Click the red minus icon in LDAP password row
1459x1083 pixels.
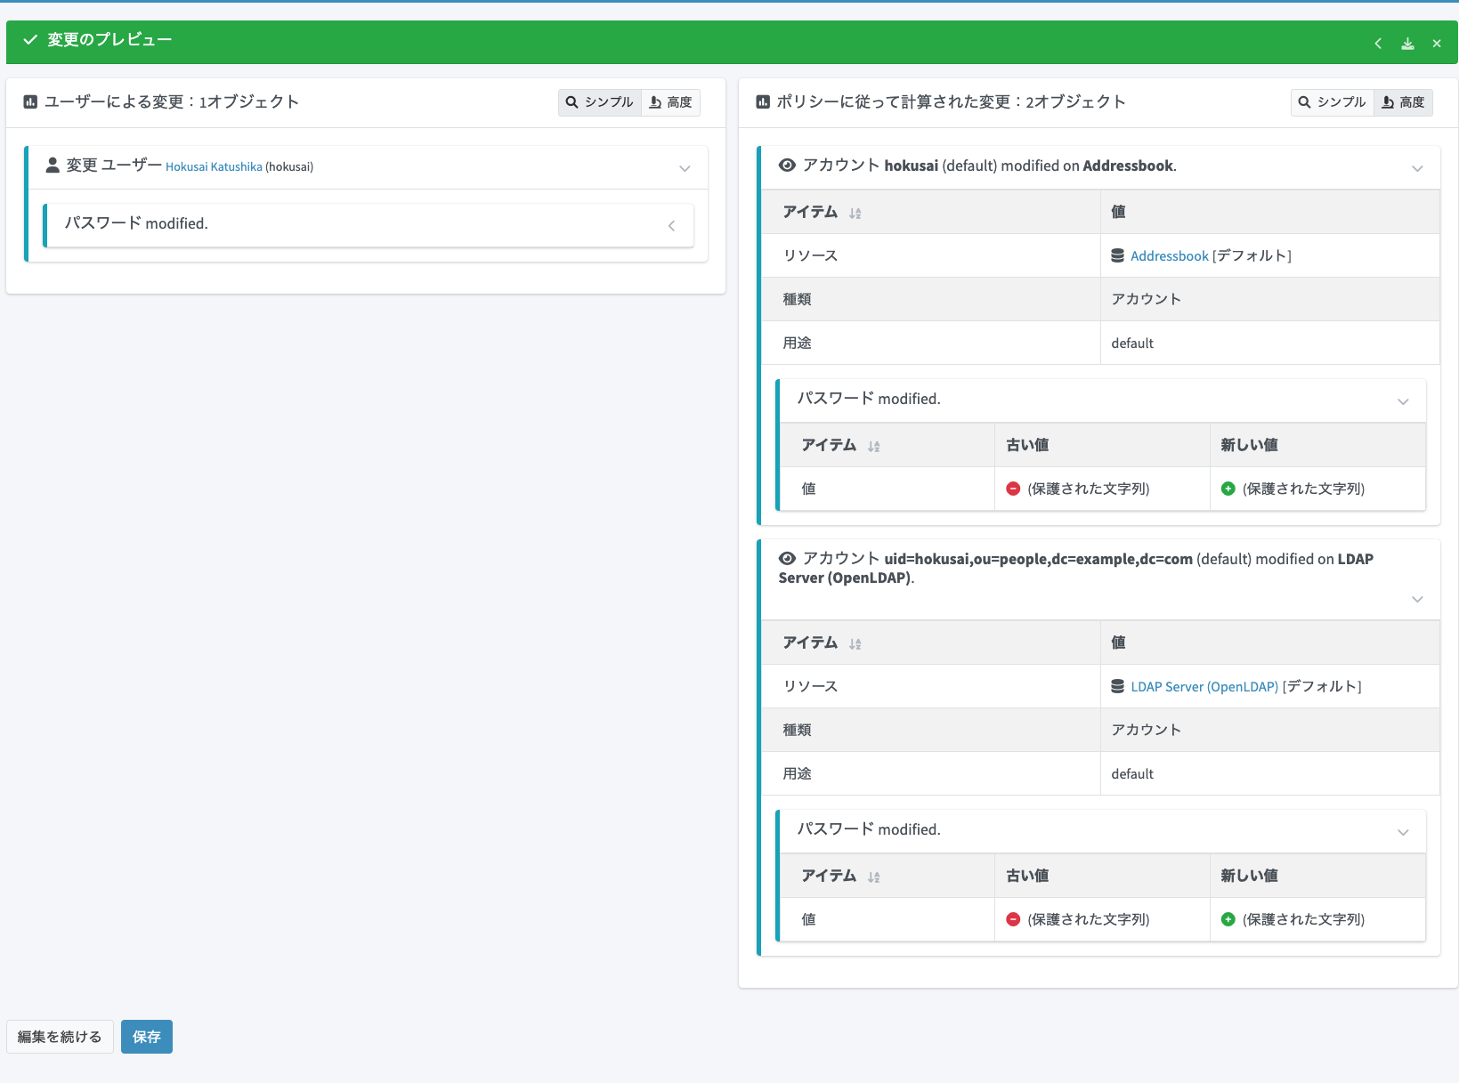click(x=1013, y=919)
